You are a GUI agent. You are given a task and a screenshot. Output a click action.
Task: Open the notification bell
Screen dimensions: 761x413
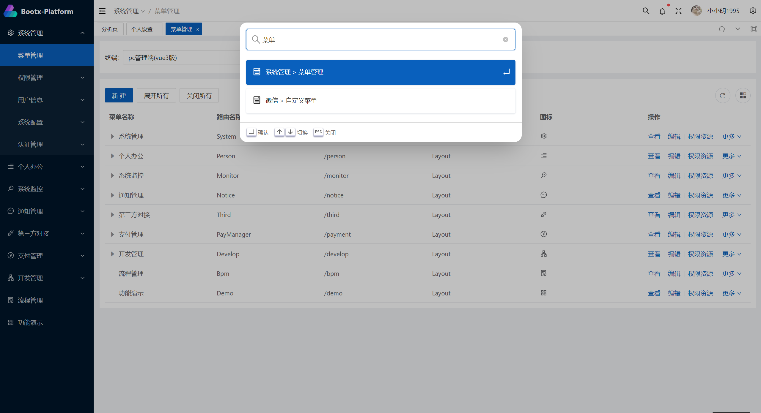[662, 12]
